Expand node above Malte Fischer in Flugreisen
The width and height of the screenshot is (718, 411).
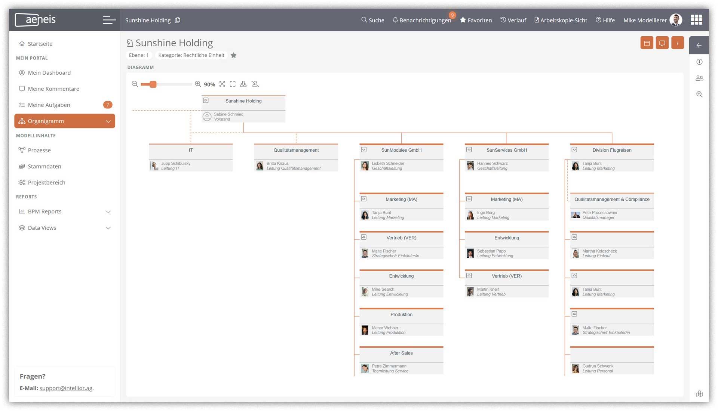pyautogui.click(x=574, y=314)
